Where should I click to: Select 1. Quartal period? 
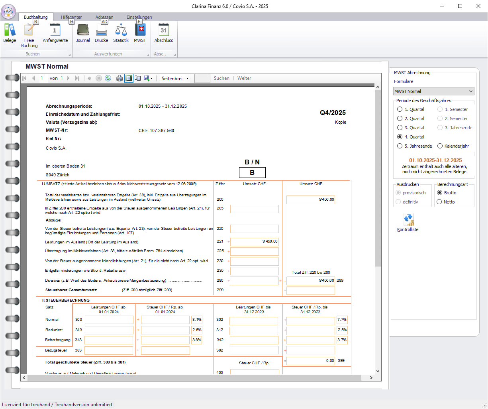click(410, 109)
